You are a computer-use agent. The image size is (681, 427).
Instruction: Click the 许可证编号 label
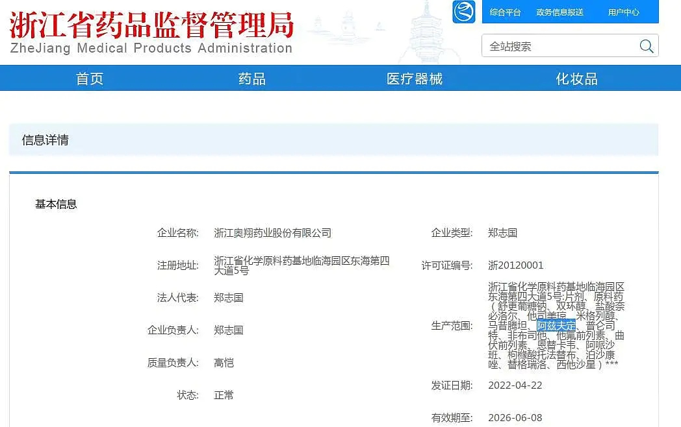[x=447, y=265]
